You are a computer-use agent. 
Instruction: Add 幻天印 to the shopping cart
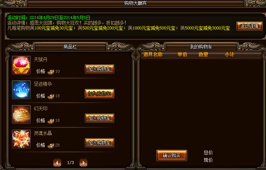(x=100, y=118)
